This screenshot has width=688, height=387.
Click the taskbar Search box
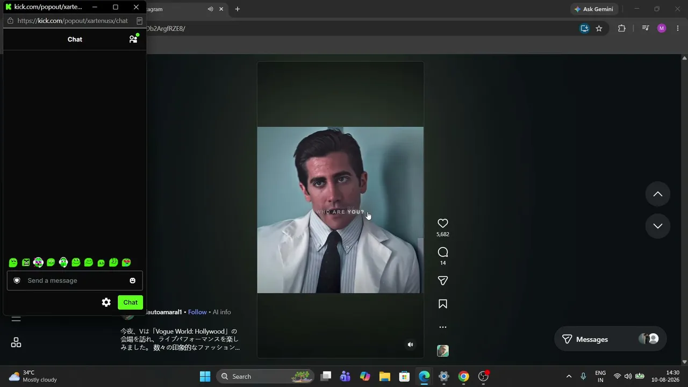265,376
